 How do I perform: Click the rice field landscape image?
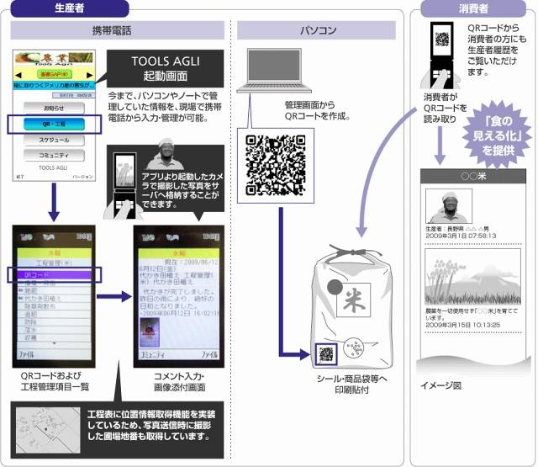(x=472, y=277)
